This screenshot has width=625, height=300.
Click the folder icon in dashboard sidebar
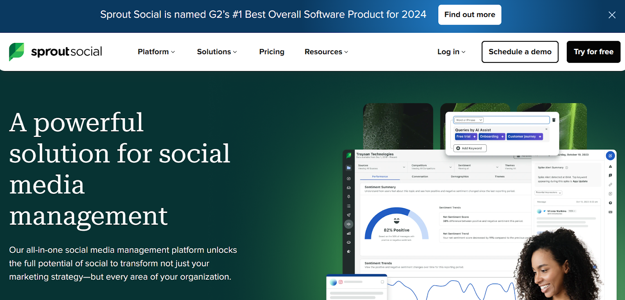[x=349, y=168]
